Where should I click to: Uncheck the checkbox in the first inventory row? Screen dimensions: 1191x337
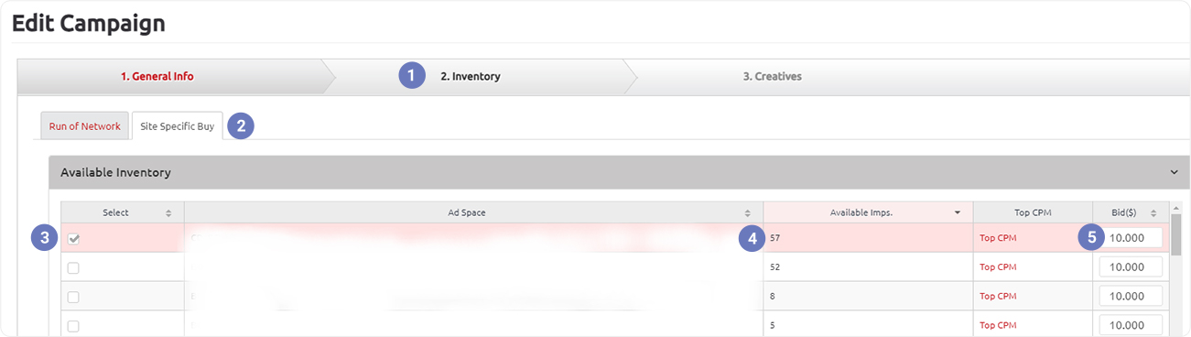pyautogui.click(x=73, y=238)
